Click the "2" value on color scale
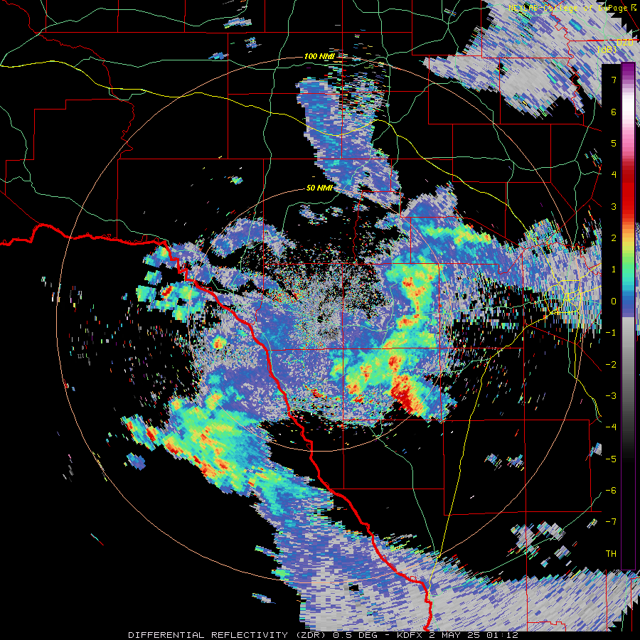This screenshot has height=640, width=640. (614, 238)
